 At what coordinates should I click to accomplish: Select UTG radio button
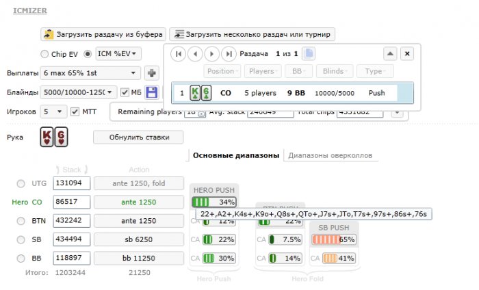point(21,184)
